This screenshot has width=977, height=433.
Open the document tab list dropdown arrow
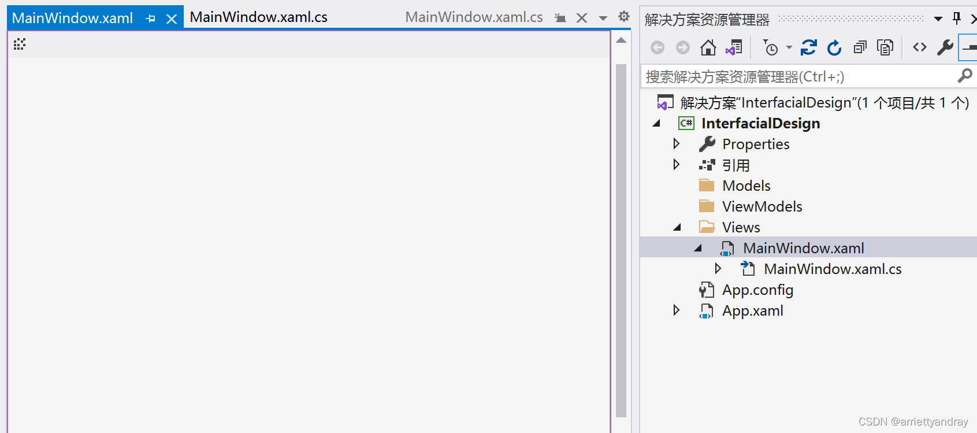pos(603,18)
